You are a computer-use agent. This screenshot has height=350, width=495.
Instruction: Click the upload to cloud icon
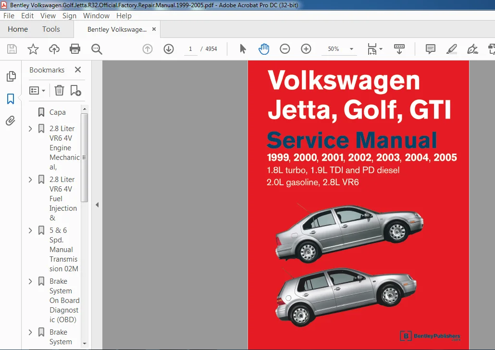coord(54,49)
